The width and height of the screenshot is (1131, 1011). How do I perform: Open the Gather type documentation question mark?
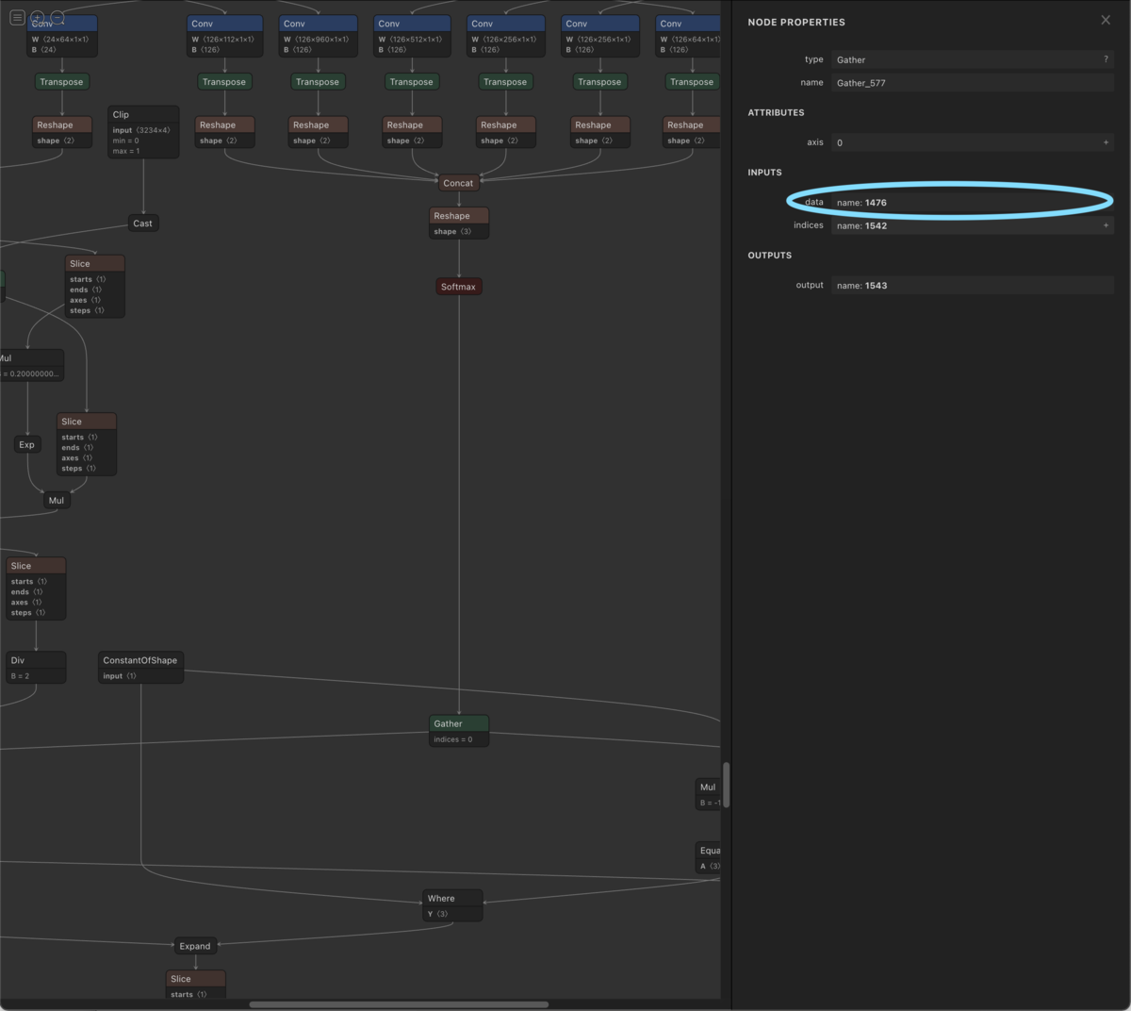coord(1106,59)
